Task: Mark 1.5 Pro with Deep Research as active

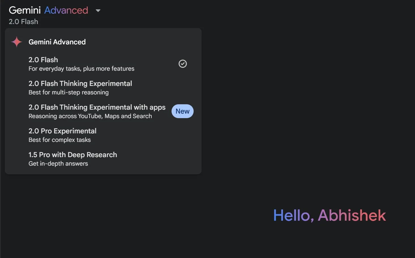Action: tap(72, 155)
